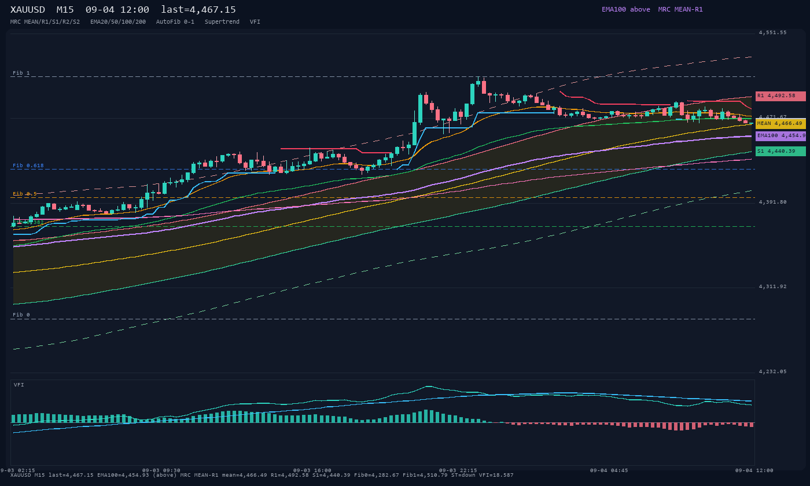Viewport: 810px width, 486px height.
Task: Click the purple EMA100 price tag
Action: [x=780, y=136]
